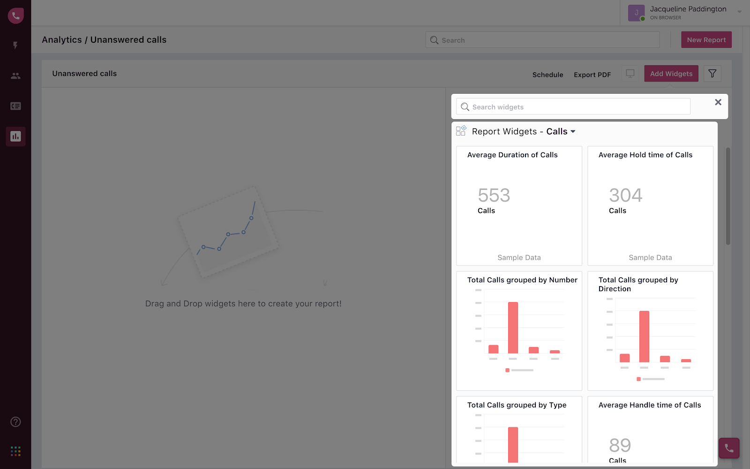Open the tickets card icon in sidebar
The width and height of the screenshot is (750, 469).
click(15, 106)
